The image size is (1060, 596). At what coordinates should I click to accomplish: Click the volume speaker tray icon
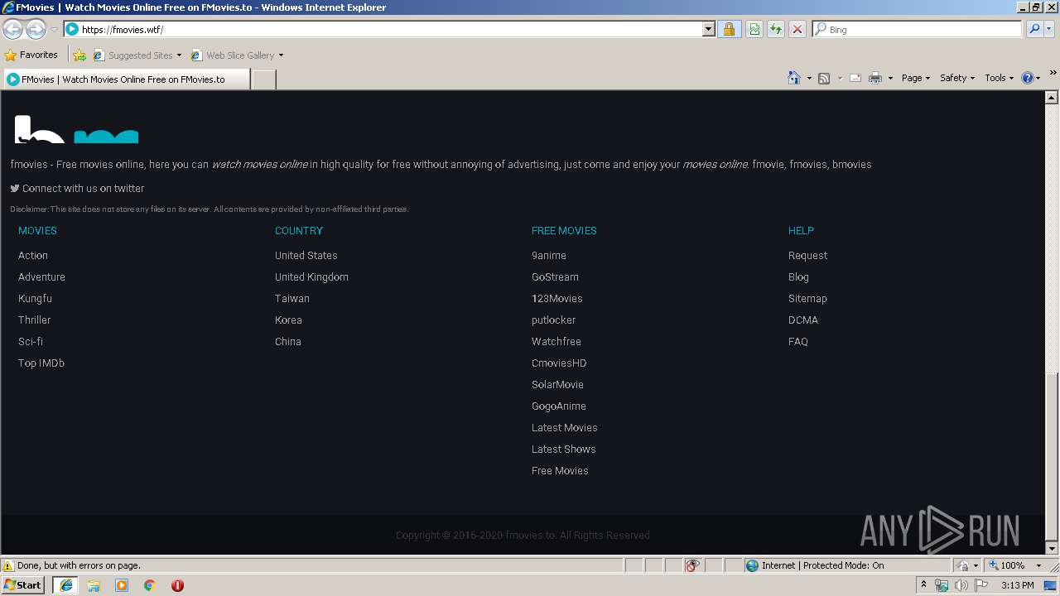(961, 585)
